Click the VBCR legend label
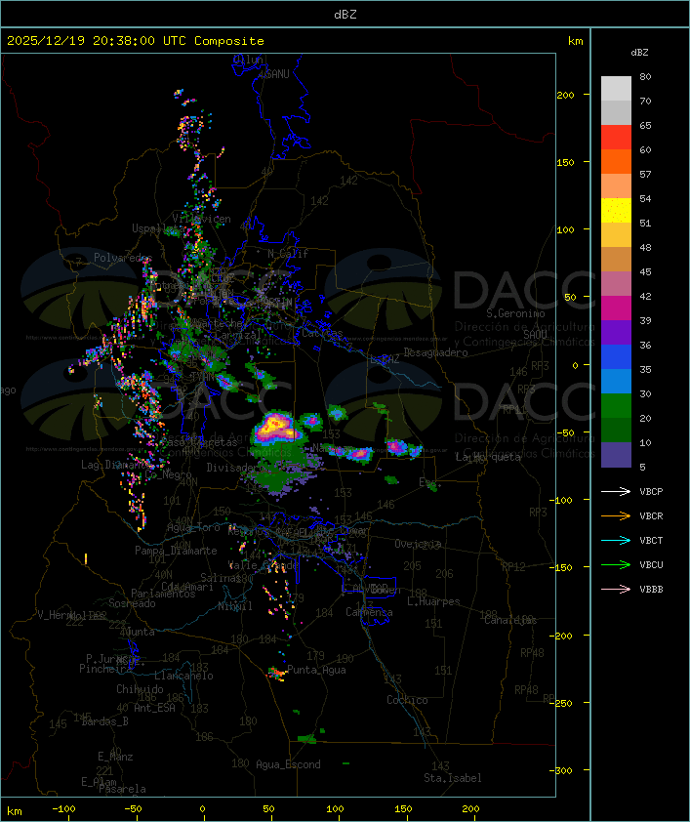 click(651, 515)
